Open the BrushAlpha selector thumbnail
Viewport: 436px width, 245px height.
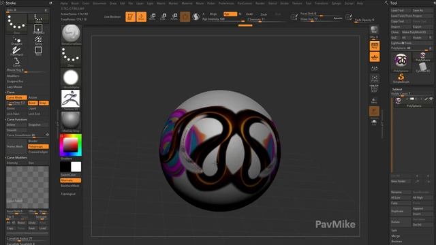coord(71,78)
